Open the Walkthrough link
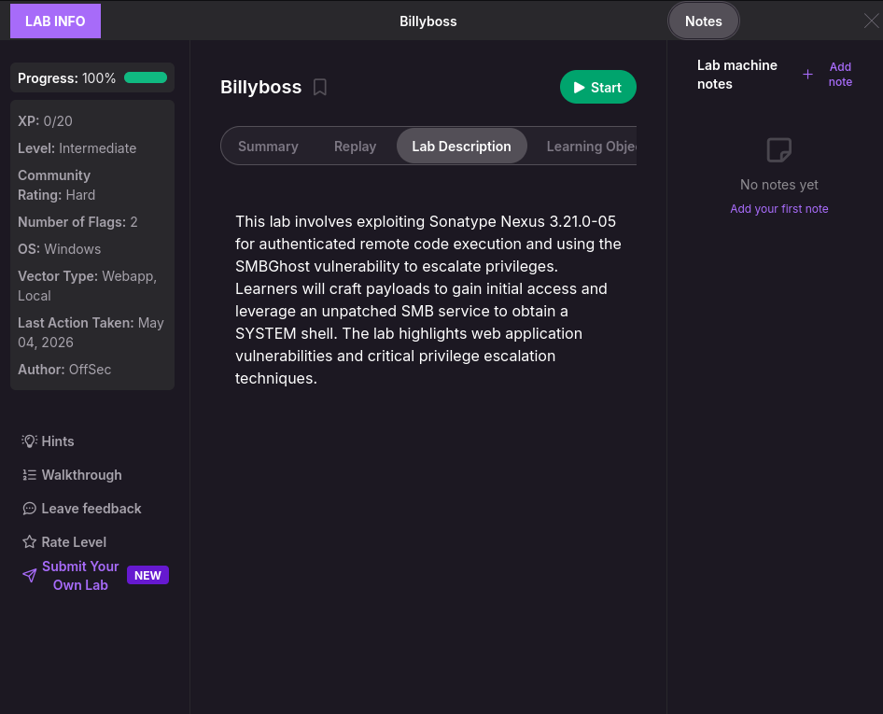 [81, 475]
